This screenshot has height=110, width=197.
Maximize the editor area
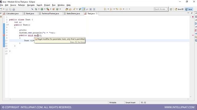192,13
